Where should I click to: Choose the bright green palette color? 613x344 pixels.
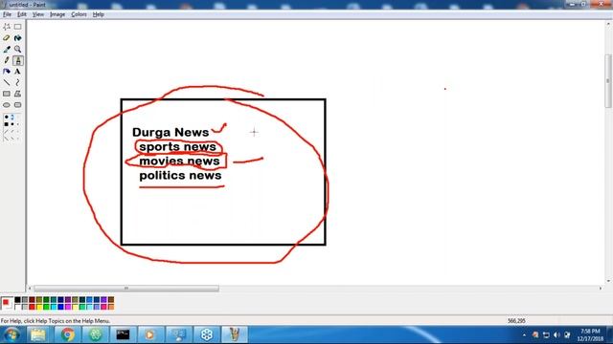(46, 307)
